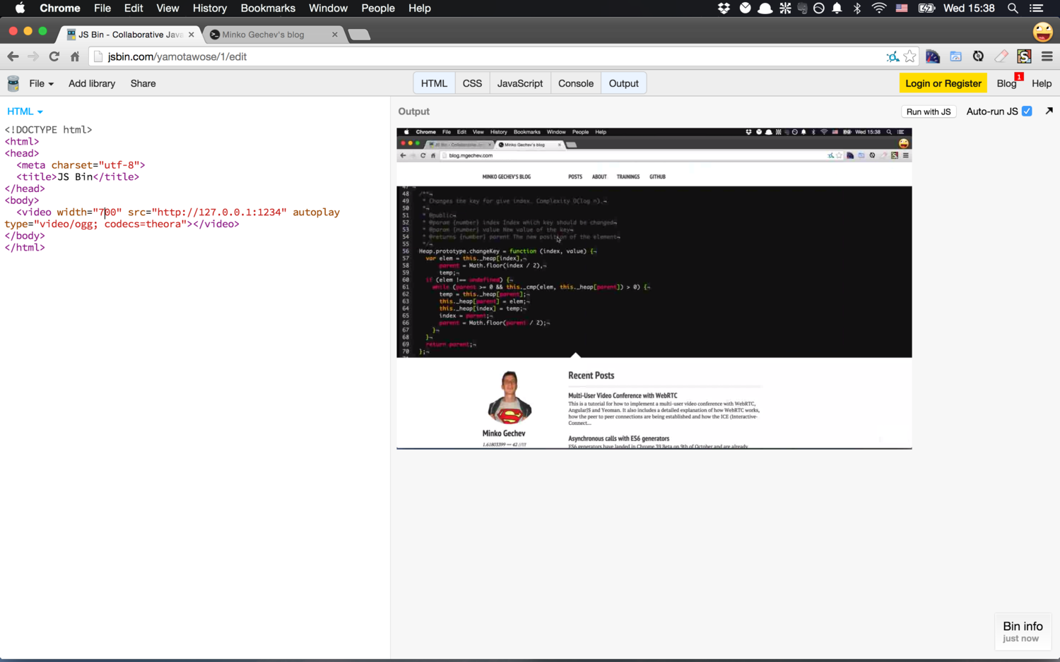This screenshot has width=1060, height=662.
Task: Toggle the HTML panel button
Action: coord(434,83)
